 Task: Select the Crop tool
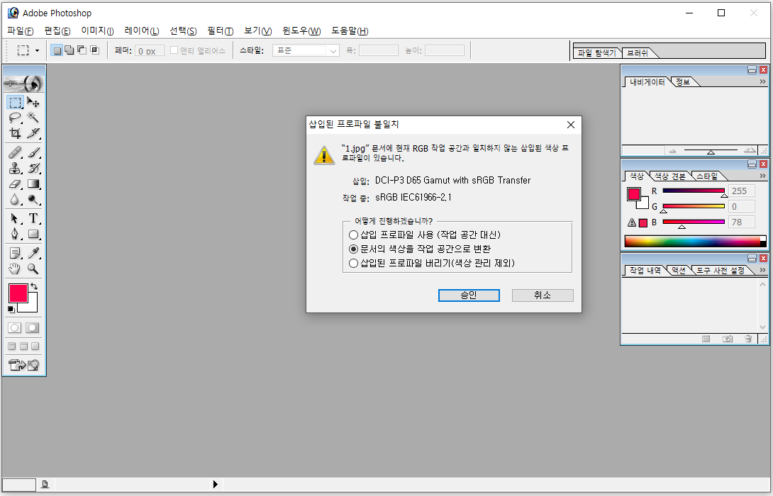pos(16,133)
